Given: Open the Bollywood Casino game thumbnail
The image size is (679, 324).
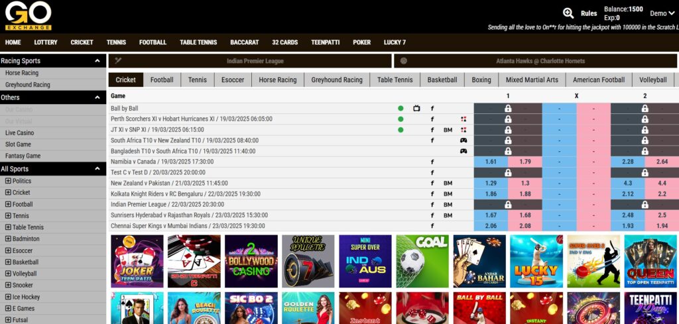Looking at the screenshot, I should (251, 261).
